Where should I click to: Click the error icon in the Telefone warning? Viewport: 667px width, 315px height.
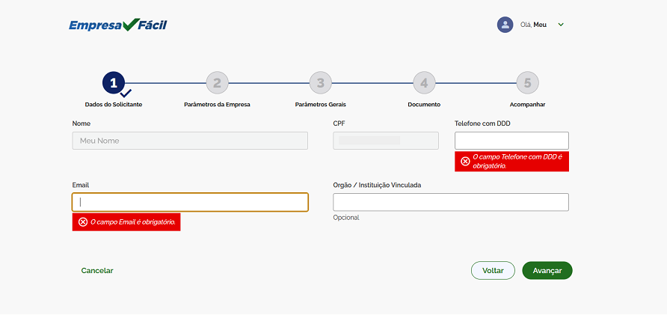click(x=465, y=162)
